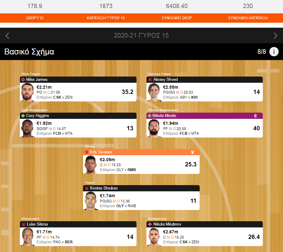Viewport: 283px width, 252px height.
Task: Click Kostas Sloukas player photo
Action: tap(90, 201)
